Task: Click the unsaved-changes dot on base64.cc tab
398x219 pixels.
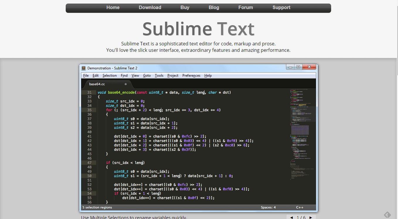Action: pos(126,84)
